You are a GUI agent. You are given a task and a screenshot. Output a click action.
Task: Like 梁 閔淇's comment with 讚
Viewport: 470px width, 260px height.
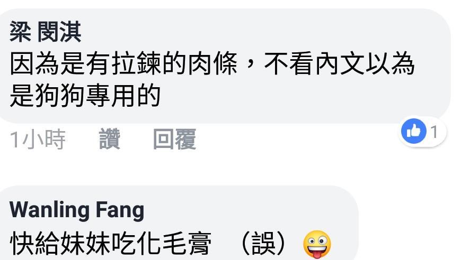pyautogui.click(x=109, y=139)
